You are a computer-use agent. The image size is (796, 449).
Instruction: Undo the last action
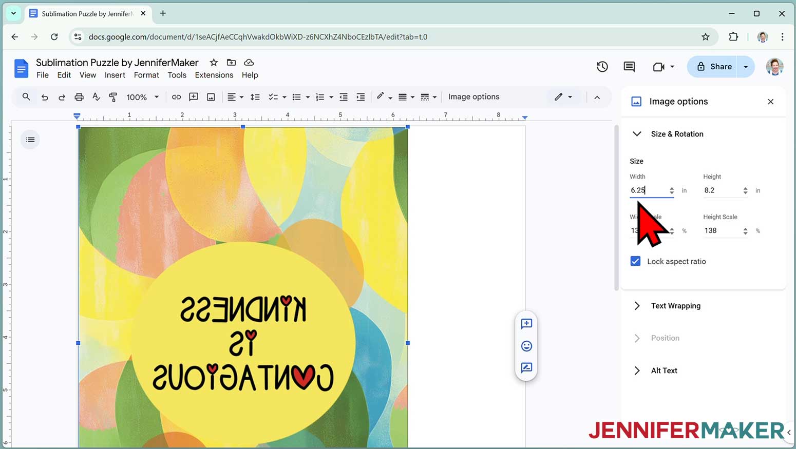[x=45, y=97]
